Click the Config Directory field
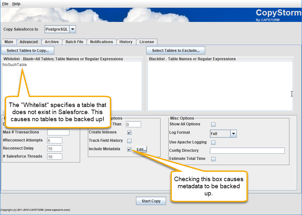 point(247,151)
